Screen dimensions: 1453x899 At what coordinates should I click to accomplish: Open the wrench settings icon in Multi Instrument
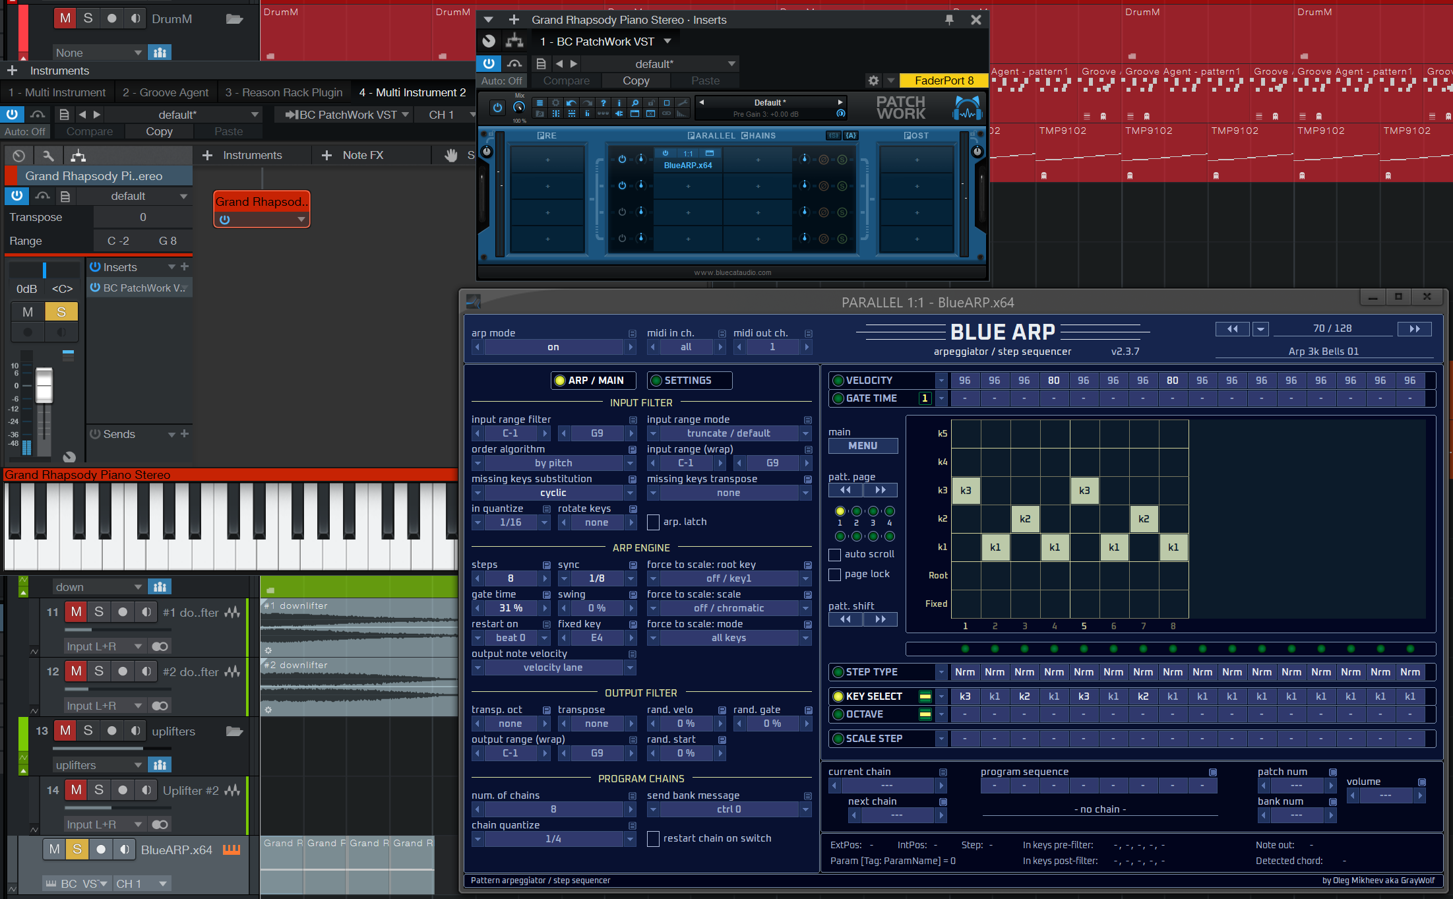(48, 156)
